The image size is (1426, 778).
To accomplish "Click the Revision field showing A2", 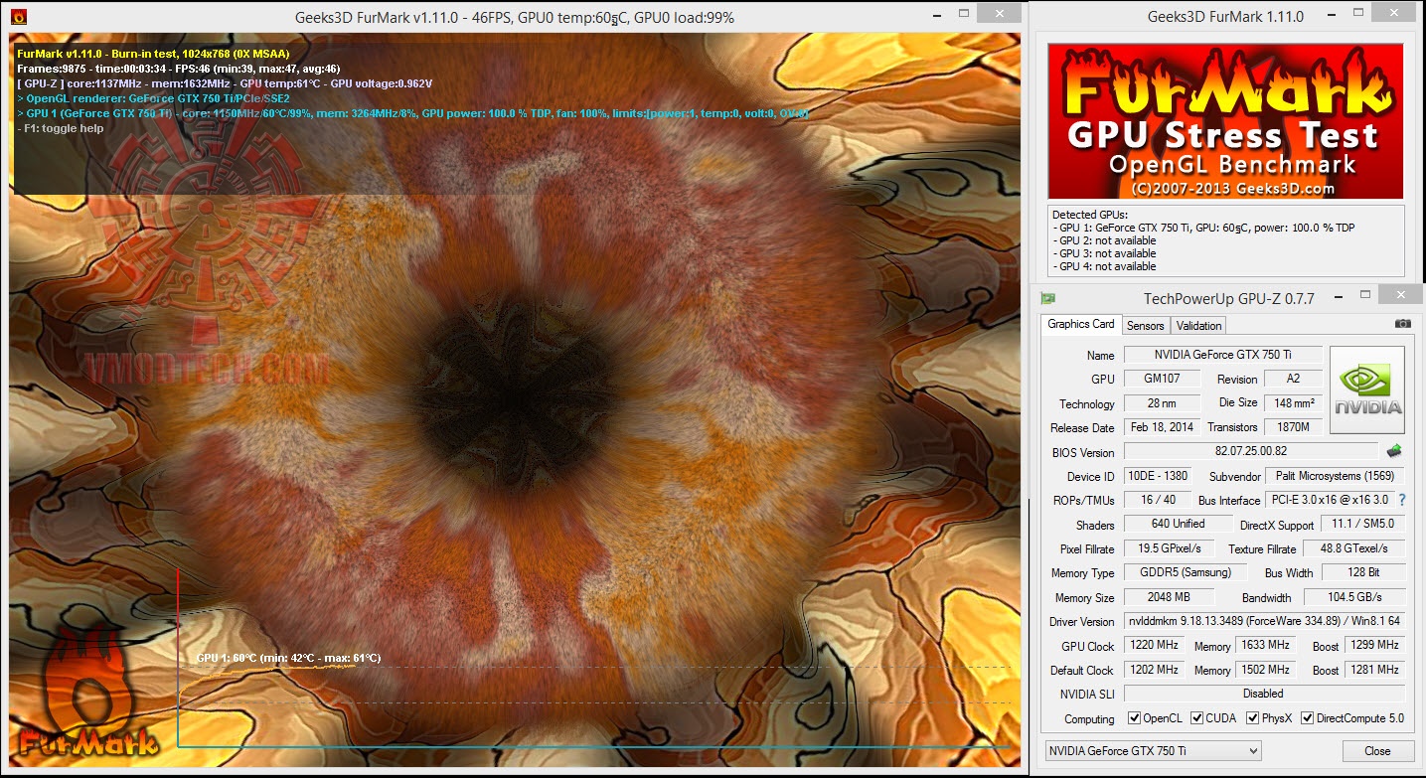I will tap(1293, 379).
